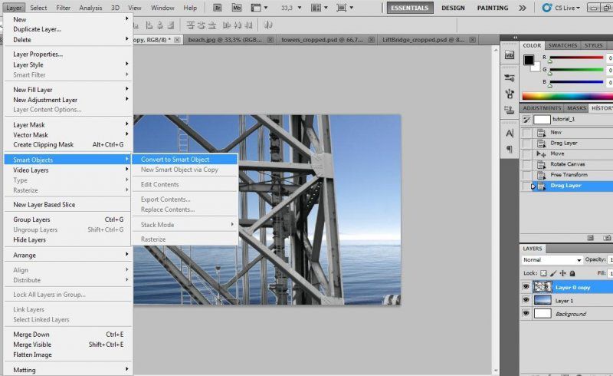Click the lock position move icon
This screenshot has width=613, height=376.
(x=562, y=272)
